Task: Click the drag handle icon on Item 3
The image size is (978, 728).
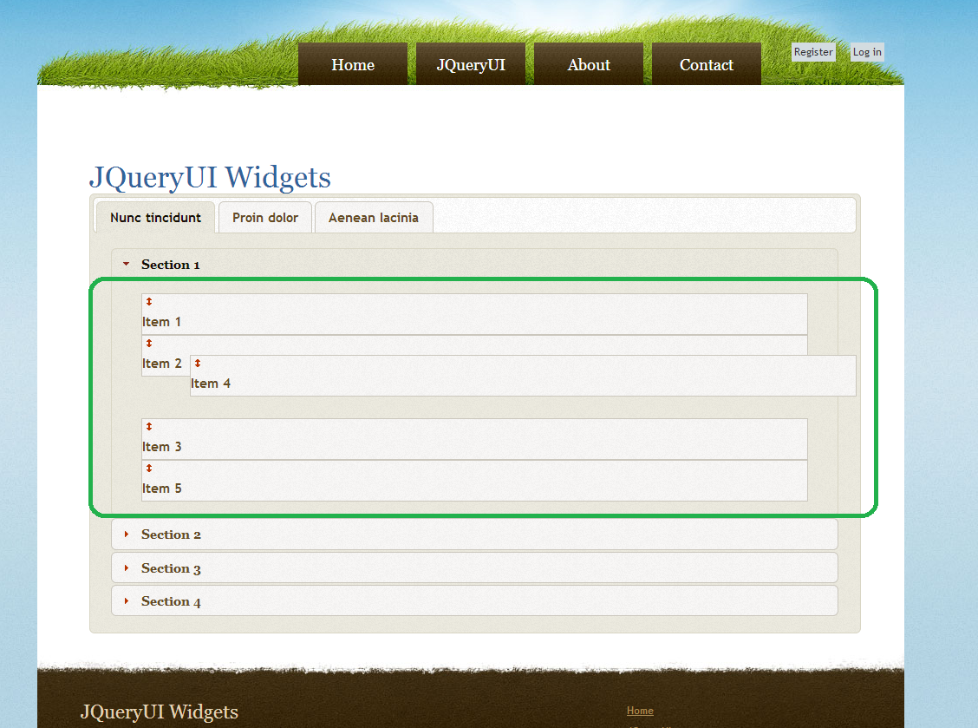Action: coord(149,426)
